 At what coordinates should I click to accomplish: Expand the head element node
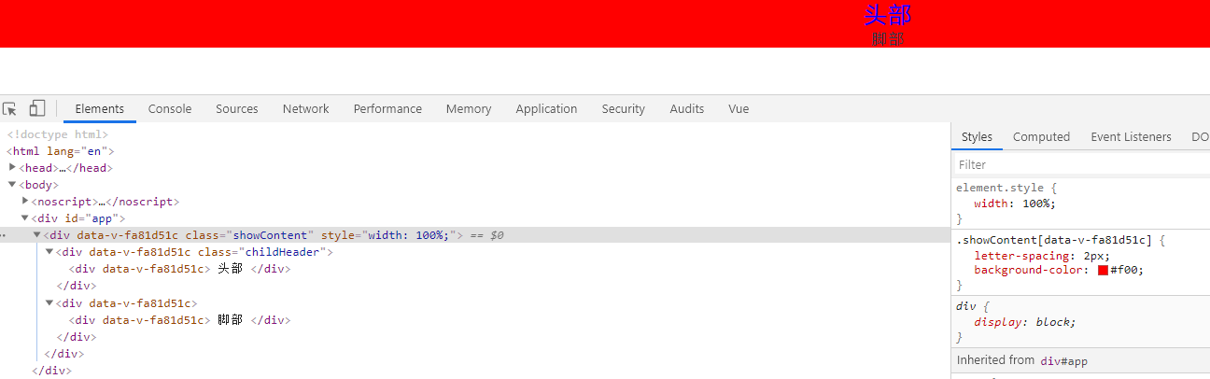click(x=13, y=168)
